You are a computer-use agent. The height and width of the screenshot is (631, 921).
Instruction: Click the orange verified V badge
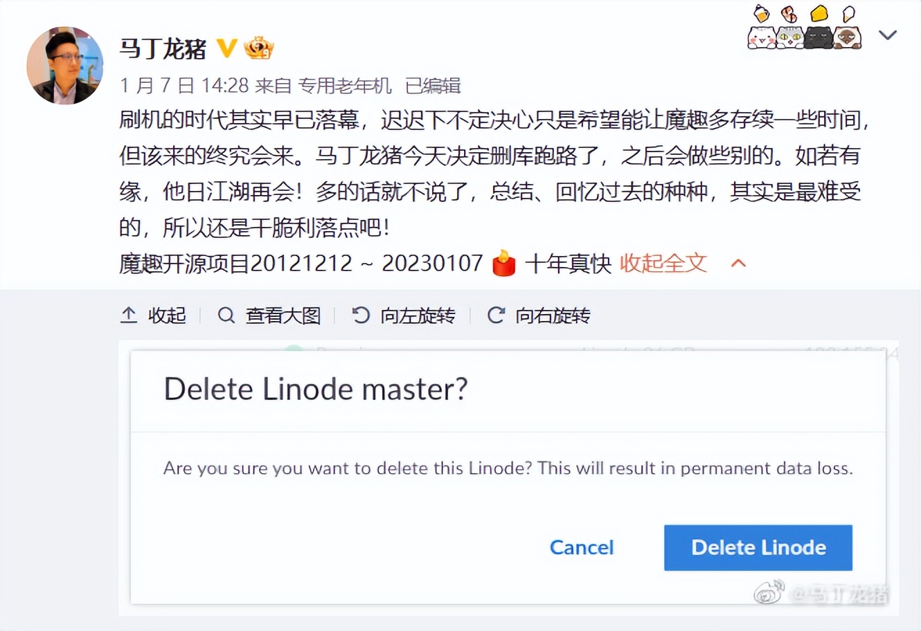tap(226, 48)
